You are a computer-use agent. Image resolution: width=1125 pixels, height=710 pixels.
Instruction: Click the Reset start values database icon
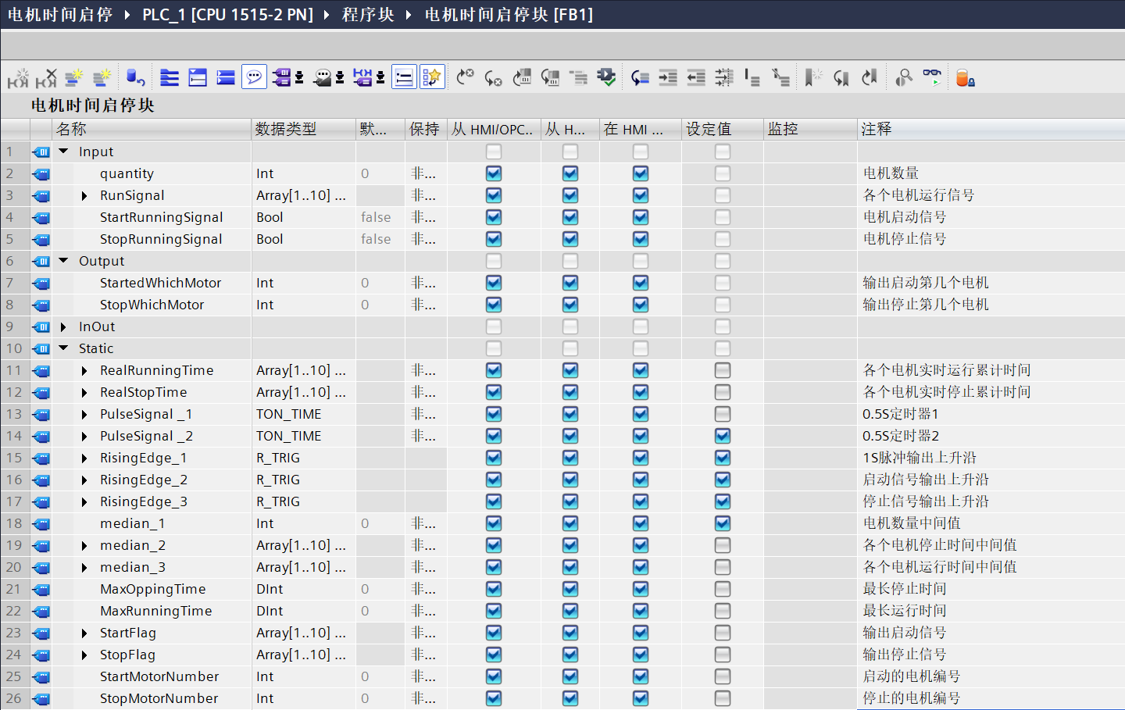135,78
